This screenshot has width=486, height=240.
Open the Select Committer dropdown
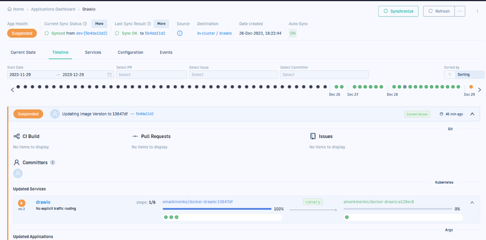[324, 75]
